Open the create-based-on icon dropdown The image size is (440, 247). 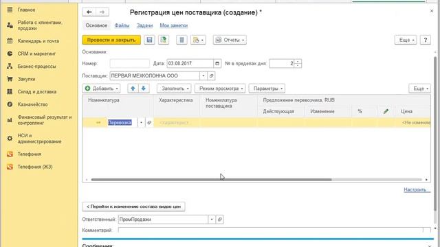pyautogui.click(x=198, y=40)
